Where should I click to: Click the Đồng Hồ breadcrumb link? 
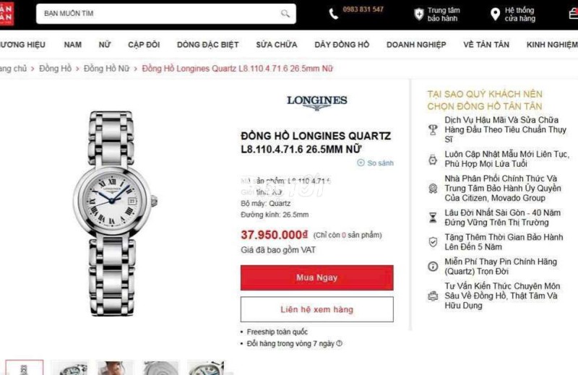(x=56, y=69)
